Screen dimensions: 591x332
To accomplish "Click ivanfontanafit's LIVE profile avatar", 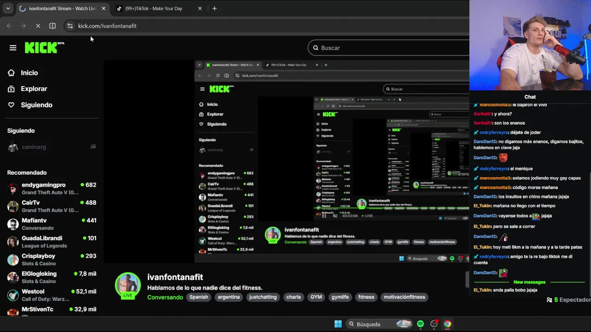I will pyautogui.click(x=128, y=285).
